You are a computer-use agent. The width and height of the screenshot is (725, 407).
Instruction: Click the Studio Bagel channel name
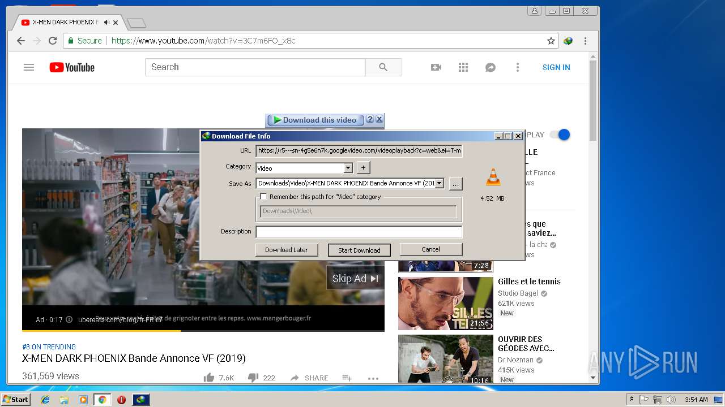pos(518,293)
